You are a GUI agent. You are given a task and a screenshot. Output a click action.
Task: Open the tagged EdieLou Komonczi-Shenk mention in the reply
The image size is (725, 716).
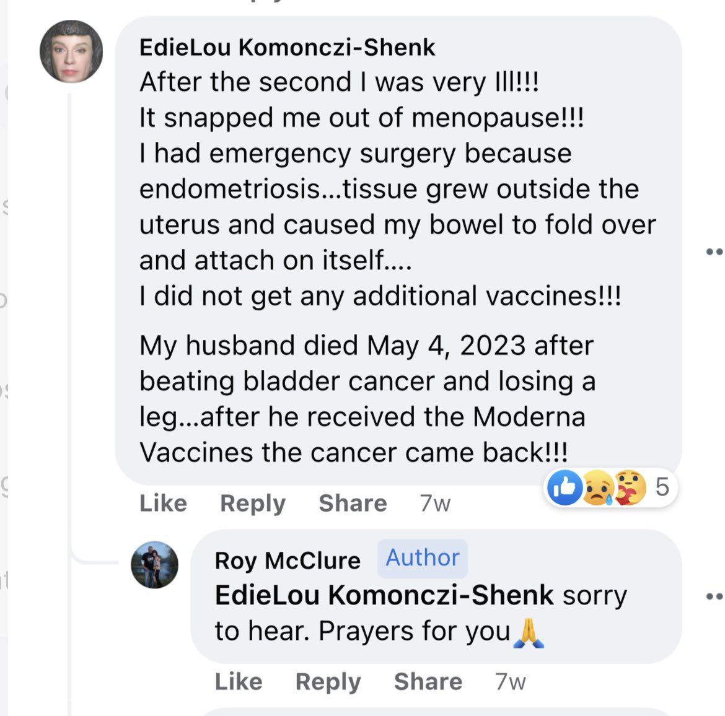(384, 595)
